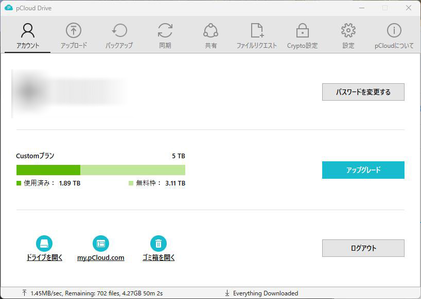Open the 共有 sharing tab
Viewport: 421px width, 299px height.
pyautogui.click(x=211, y=35)
